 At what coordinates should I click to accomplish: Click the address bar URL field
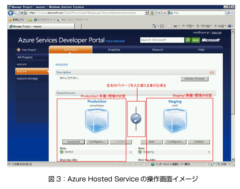click(x=85, y=13)
